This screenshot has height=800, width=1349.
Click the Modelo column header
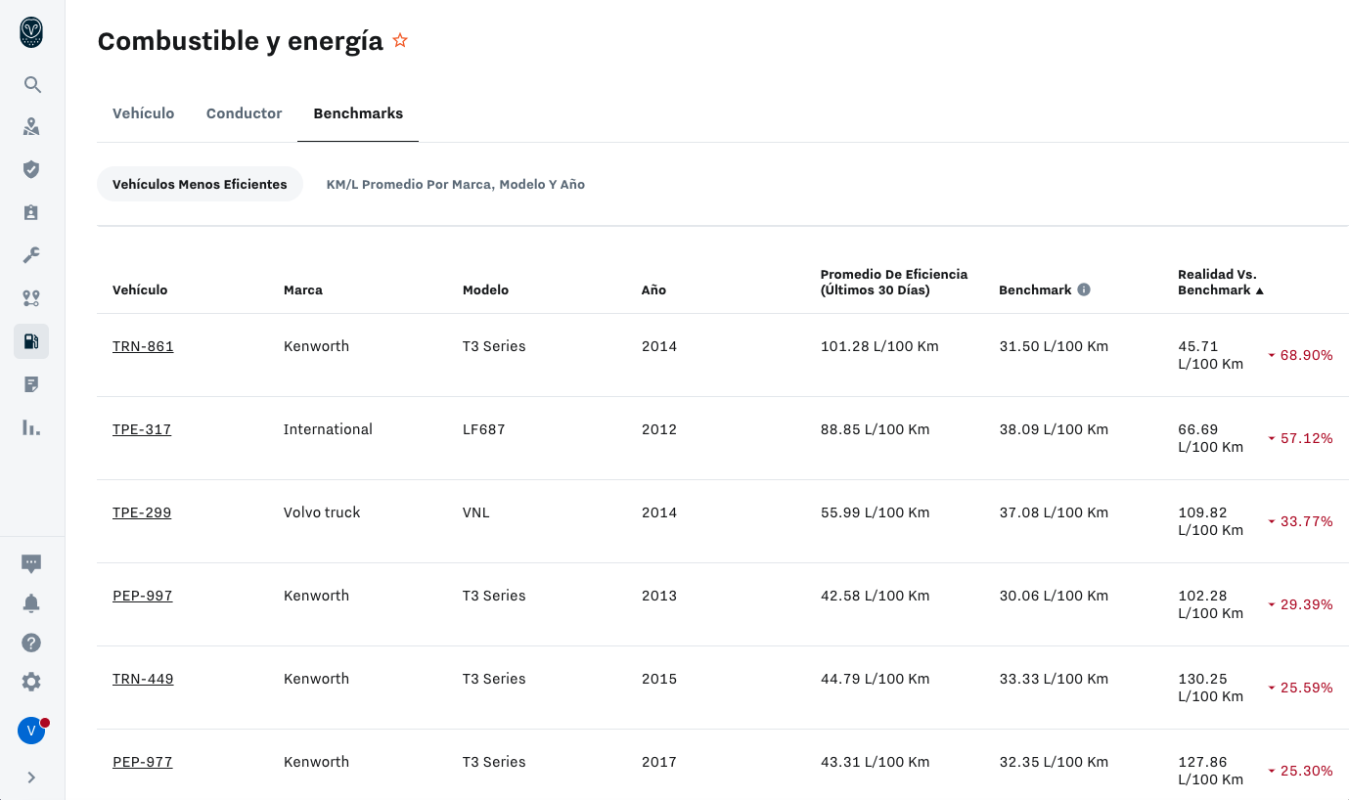[x=486, y=289]
